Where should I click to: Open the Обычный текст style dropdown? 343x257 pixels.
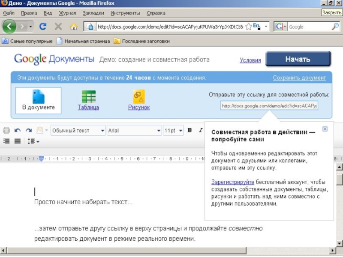click(x=78, y=131)
